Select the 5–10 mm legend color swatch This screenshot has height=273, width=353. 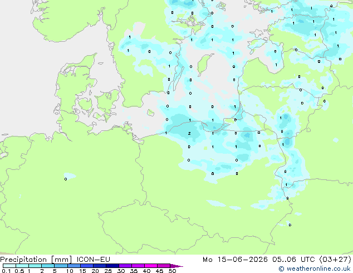coord(61,266)
